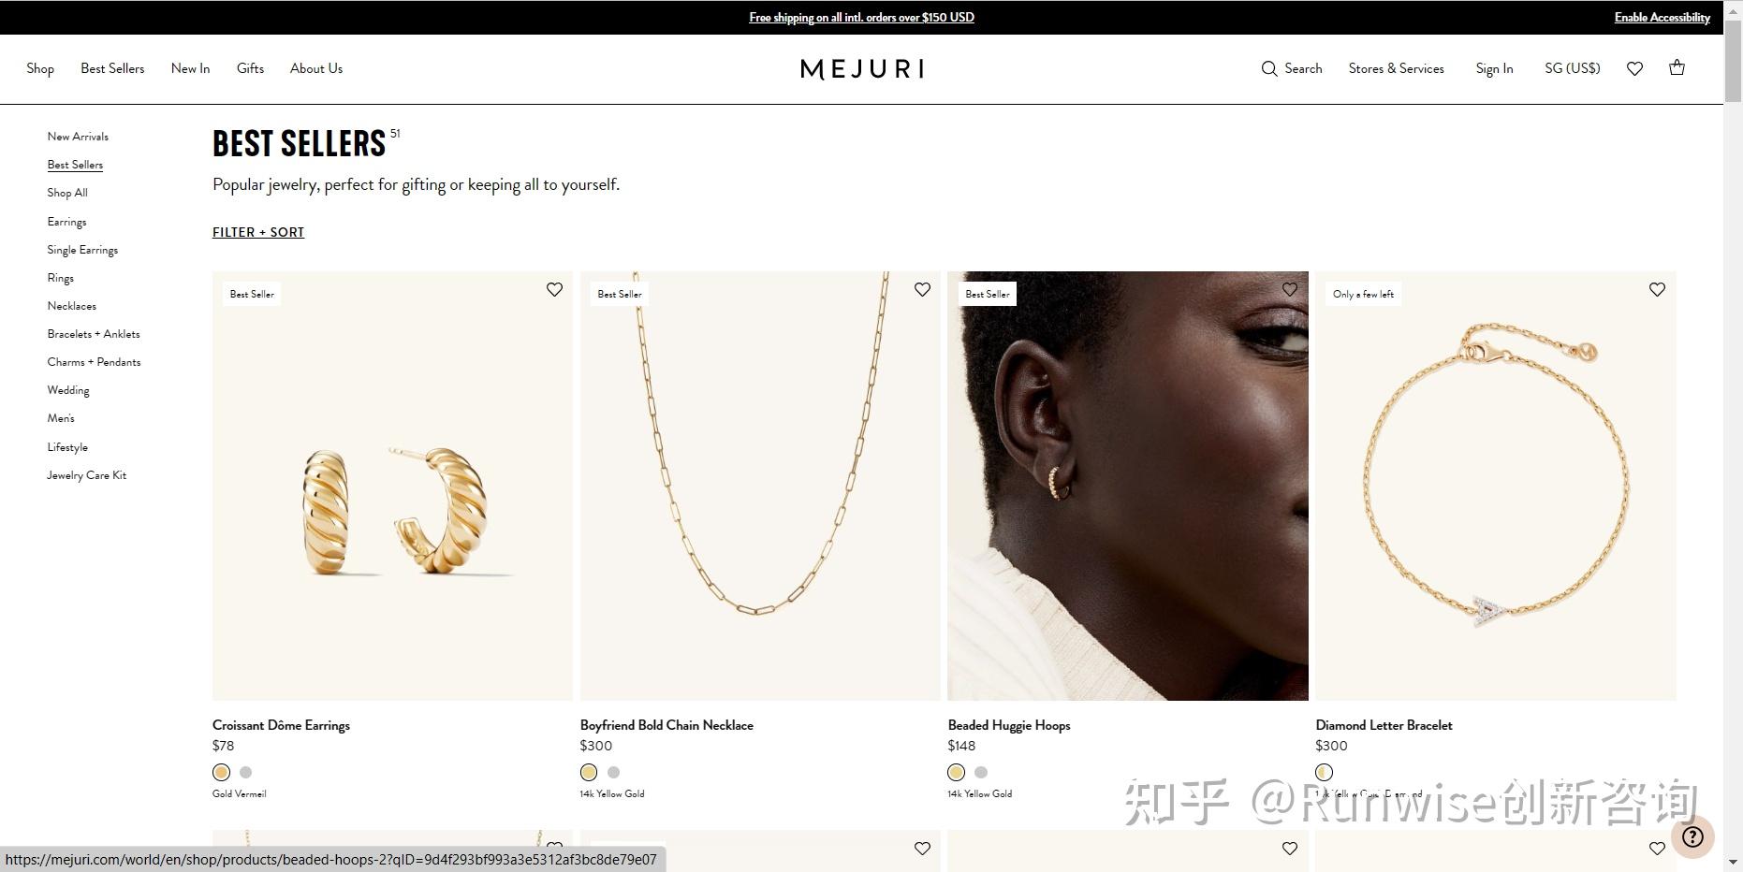Expand the FILTER + SORT options
The image size is (1743, 872).
258,232
